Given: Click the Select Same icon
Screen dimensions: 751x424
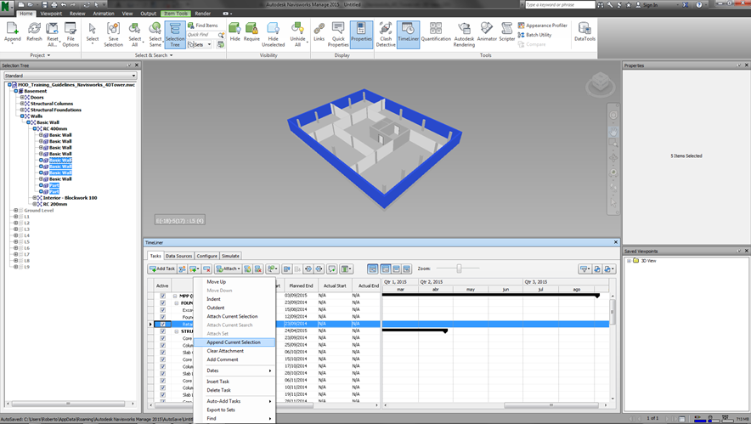Looking at the screenshot, I should pyautogui.click(x=155, y=34).
